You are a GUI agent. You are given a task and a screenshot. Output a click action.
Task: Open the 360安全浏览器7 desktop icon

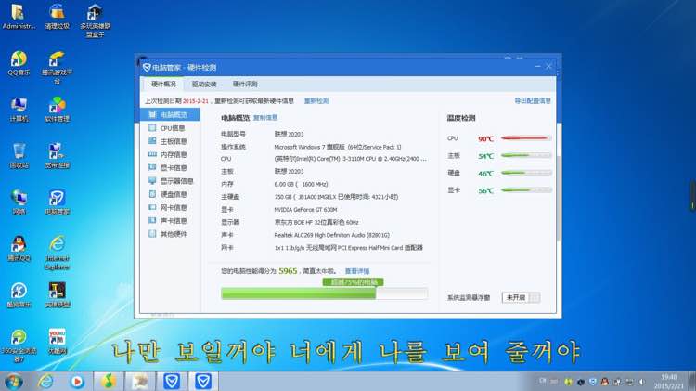pos(19,345)
